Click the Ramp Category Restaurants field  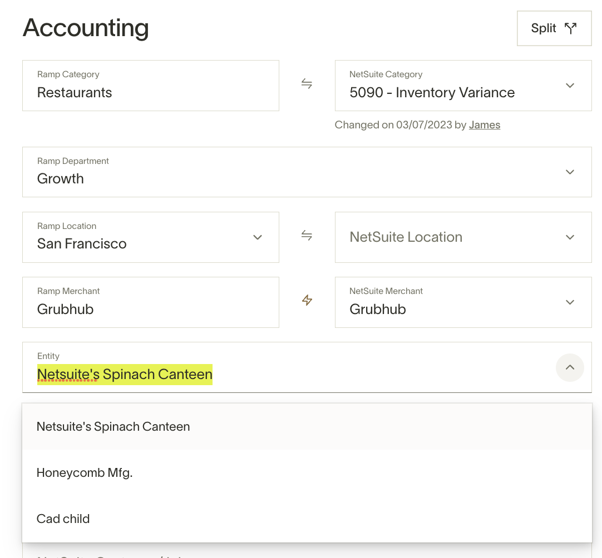[x=150, y=86]
